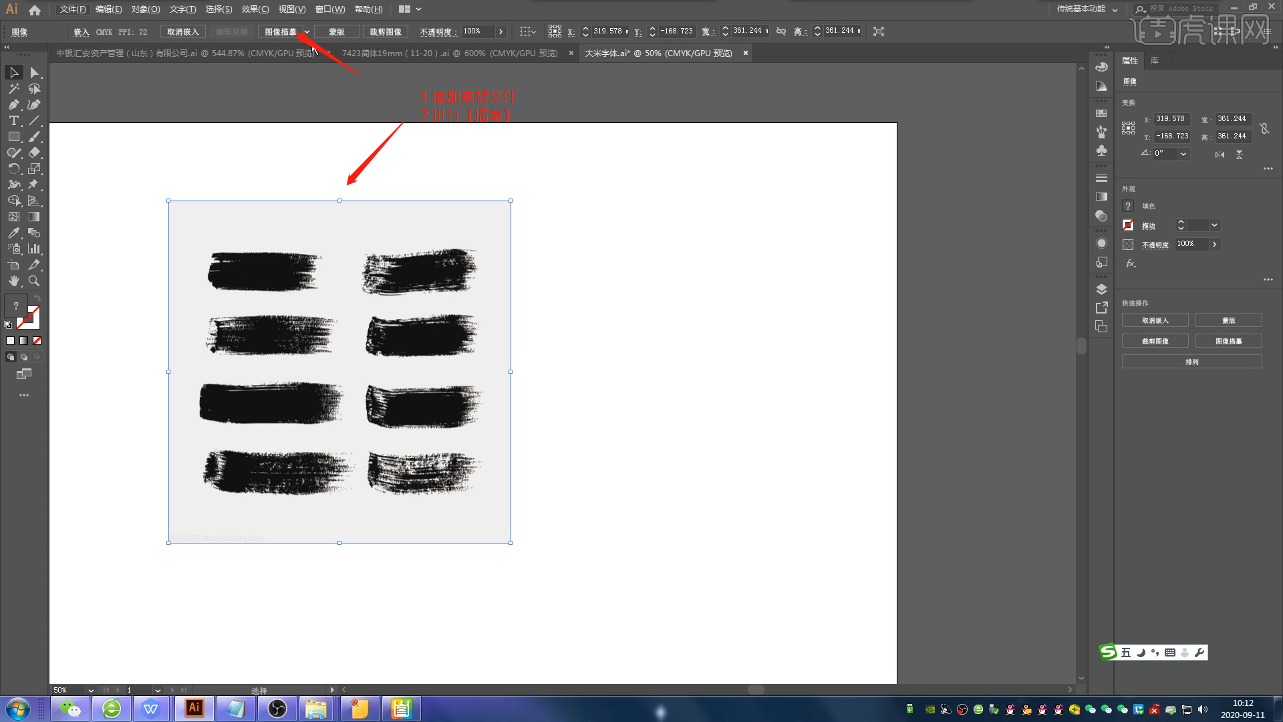Set fill to None
1283x722 pixels.
pos(37,341)
